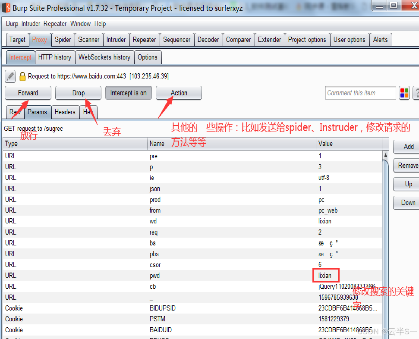419x339 pixels.
Task: Click the req parameter name
Action: click(x=153, y=232)
